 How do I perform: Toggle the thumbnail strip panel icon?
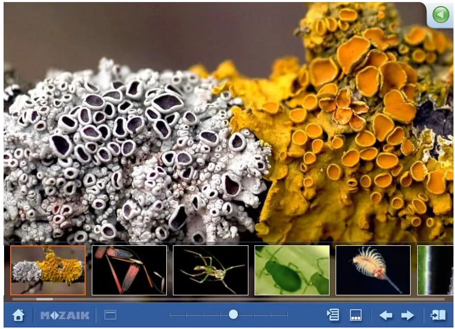pyautogui.click(x=356, y=315)
